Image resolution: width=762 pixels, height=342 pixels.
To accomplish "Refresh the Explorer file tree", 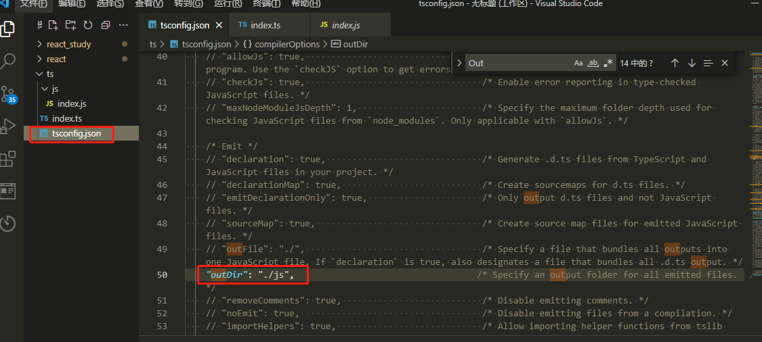I will 88,25.
